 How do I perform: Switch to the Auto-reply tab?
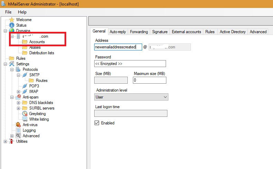point(118,32)
